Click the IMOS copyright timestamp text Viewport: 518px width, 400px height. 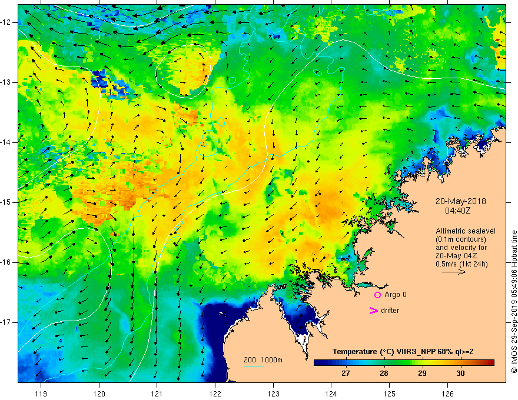tap(514, 302)
